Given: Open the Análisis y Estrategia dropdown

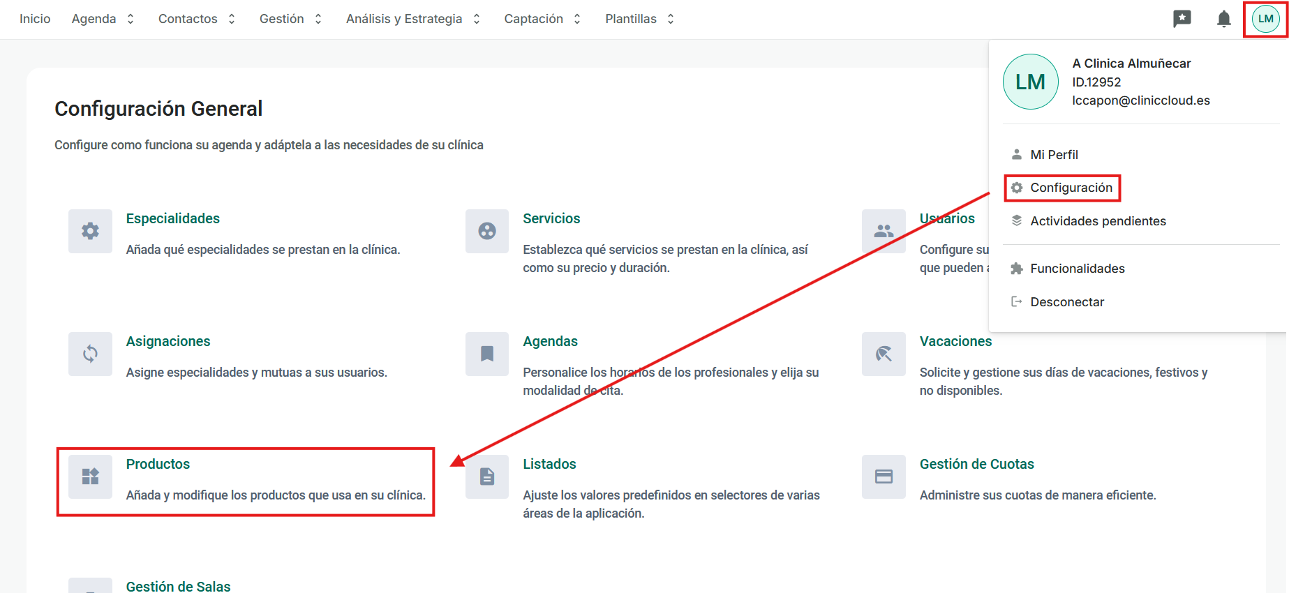Looking at the screenshot, I should (413, 19).
